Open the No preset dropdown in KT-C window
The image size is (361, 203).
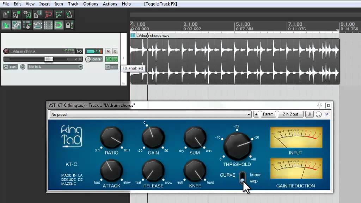151,115
